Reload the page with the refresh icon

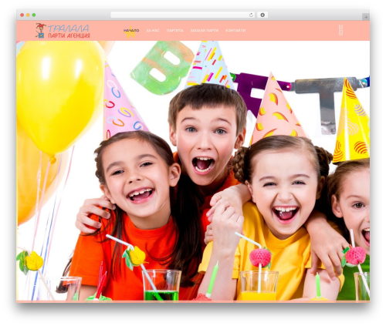pyautogui.click(x=251, y=15)
